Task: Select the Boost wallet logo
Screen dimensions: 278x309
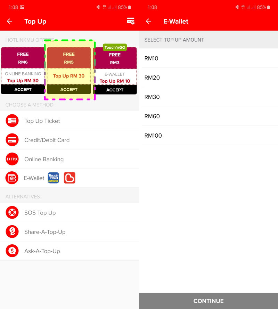Action: tap(69, 178)
